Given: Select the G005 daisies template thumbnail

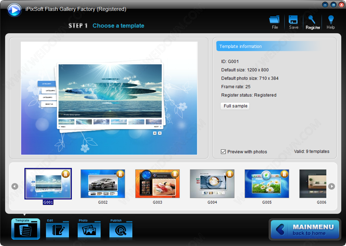Looking at the screenshot, I should (x=267, y=184).
